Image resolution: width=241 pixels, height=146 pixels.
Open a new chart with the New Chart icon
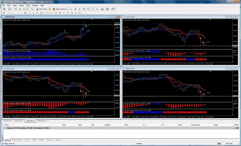coord(4,9)
